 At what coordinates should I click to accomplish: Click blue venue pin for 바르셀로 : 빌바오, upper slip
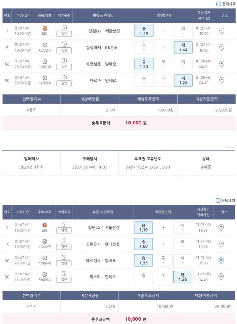coord(222,64)
